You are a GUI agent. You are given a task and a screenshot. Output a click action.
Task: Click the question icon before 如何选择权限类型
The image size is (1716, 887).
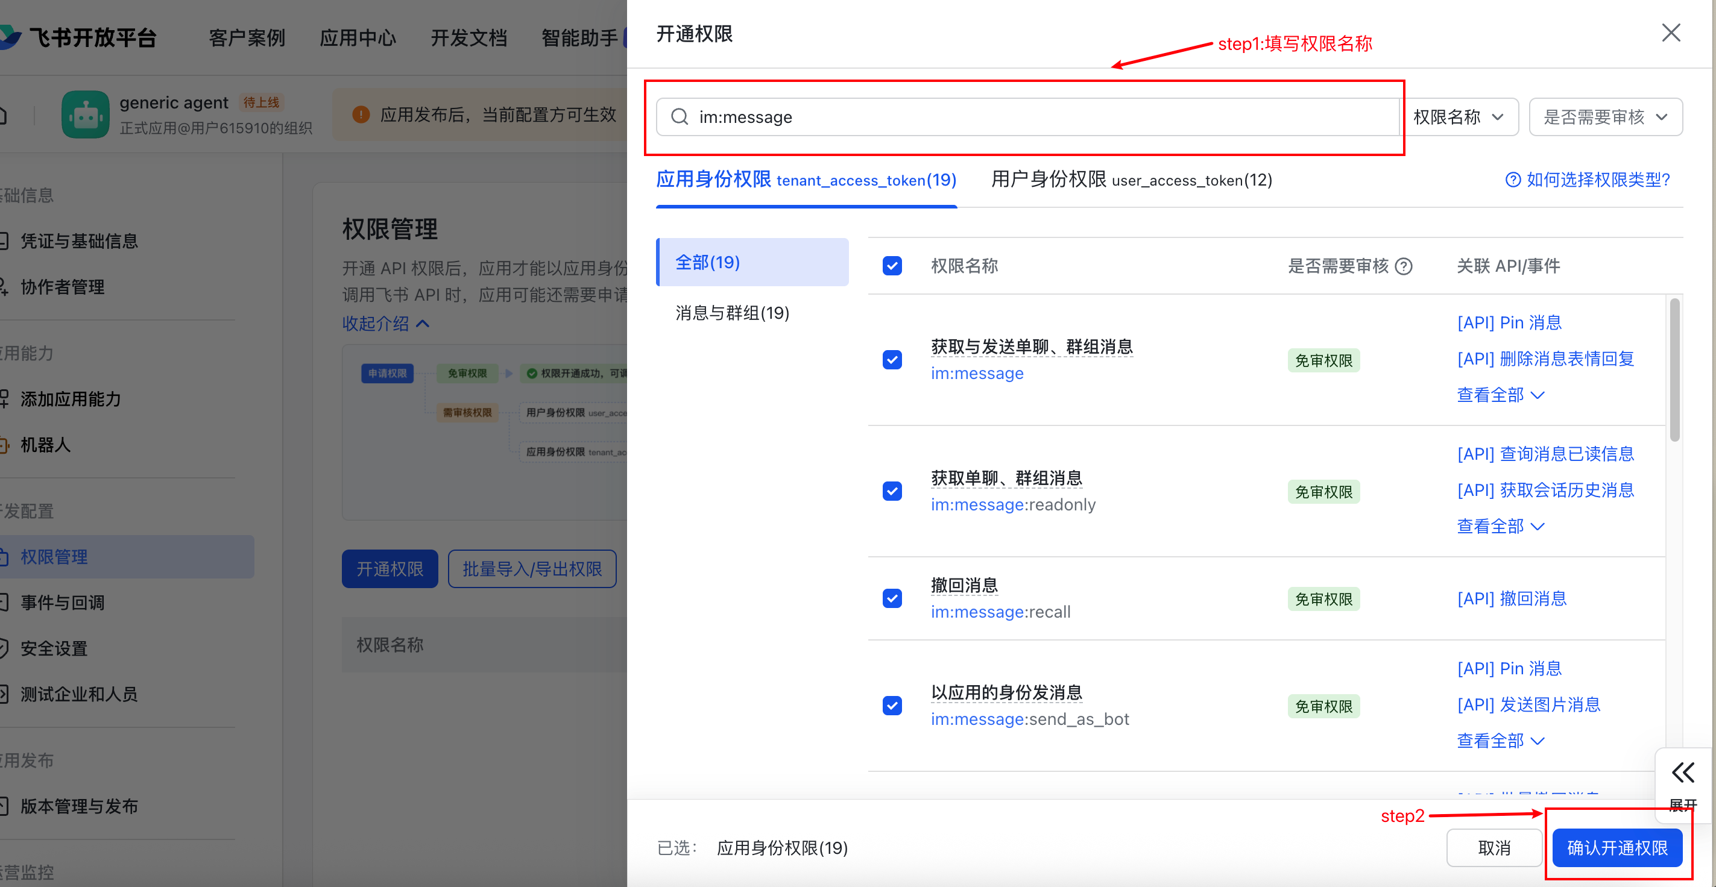click(1513, 180)
